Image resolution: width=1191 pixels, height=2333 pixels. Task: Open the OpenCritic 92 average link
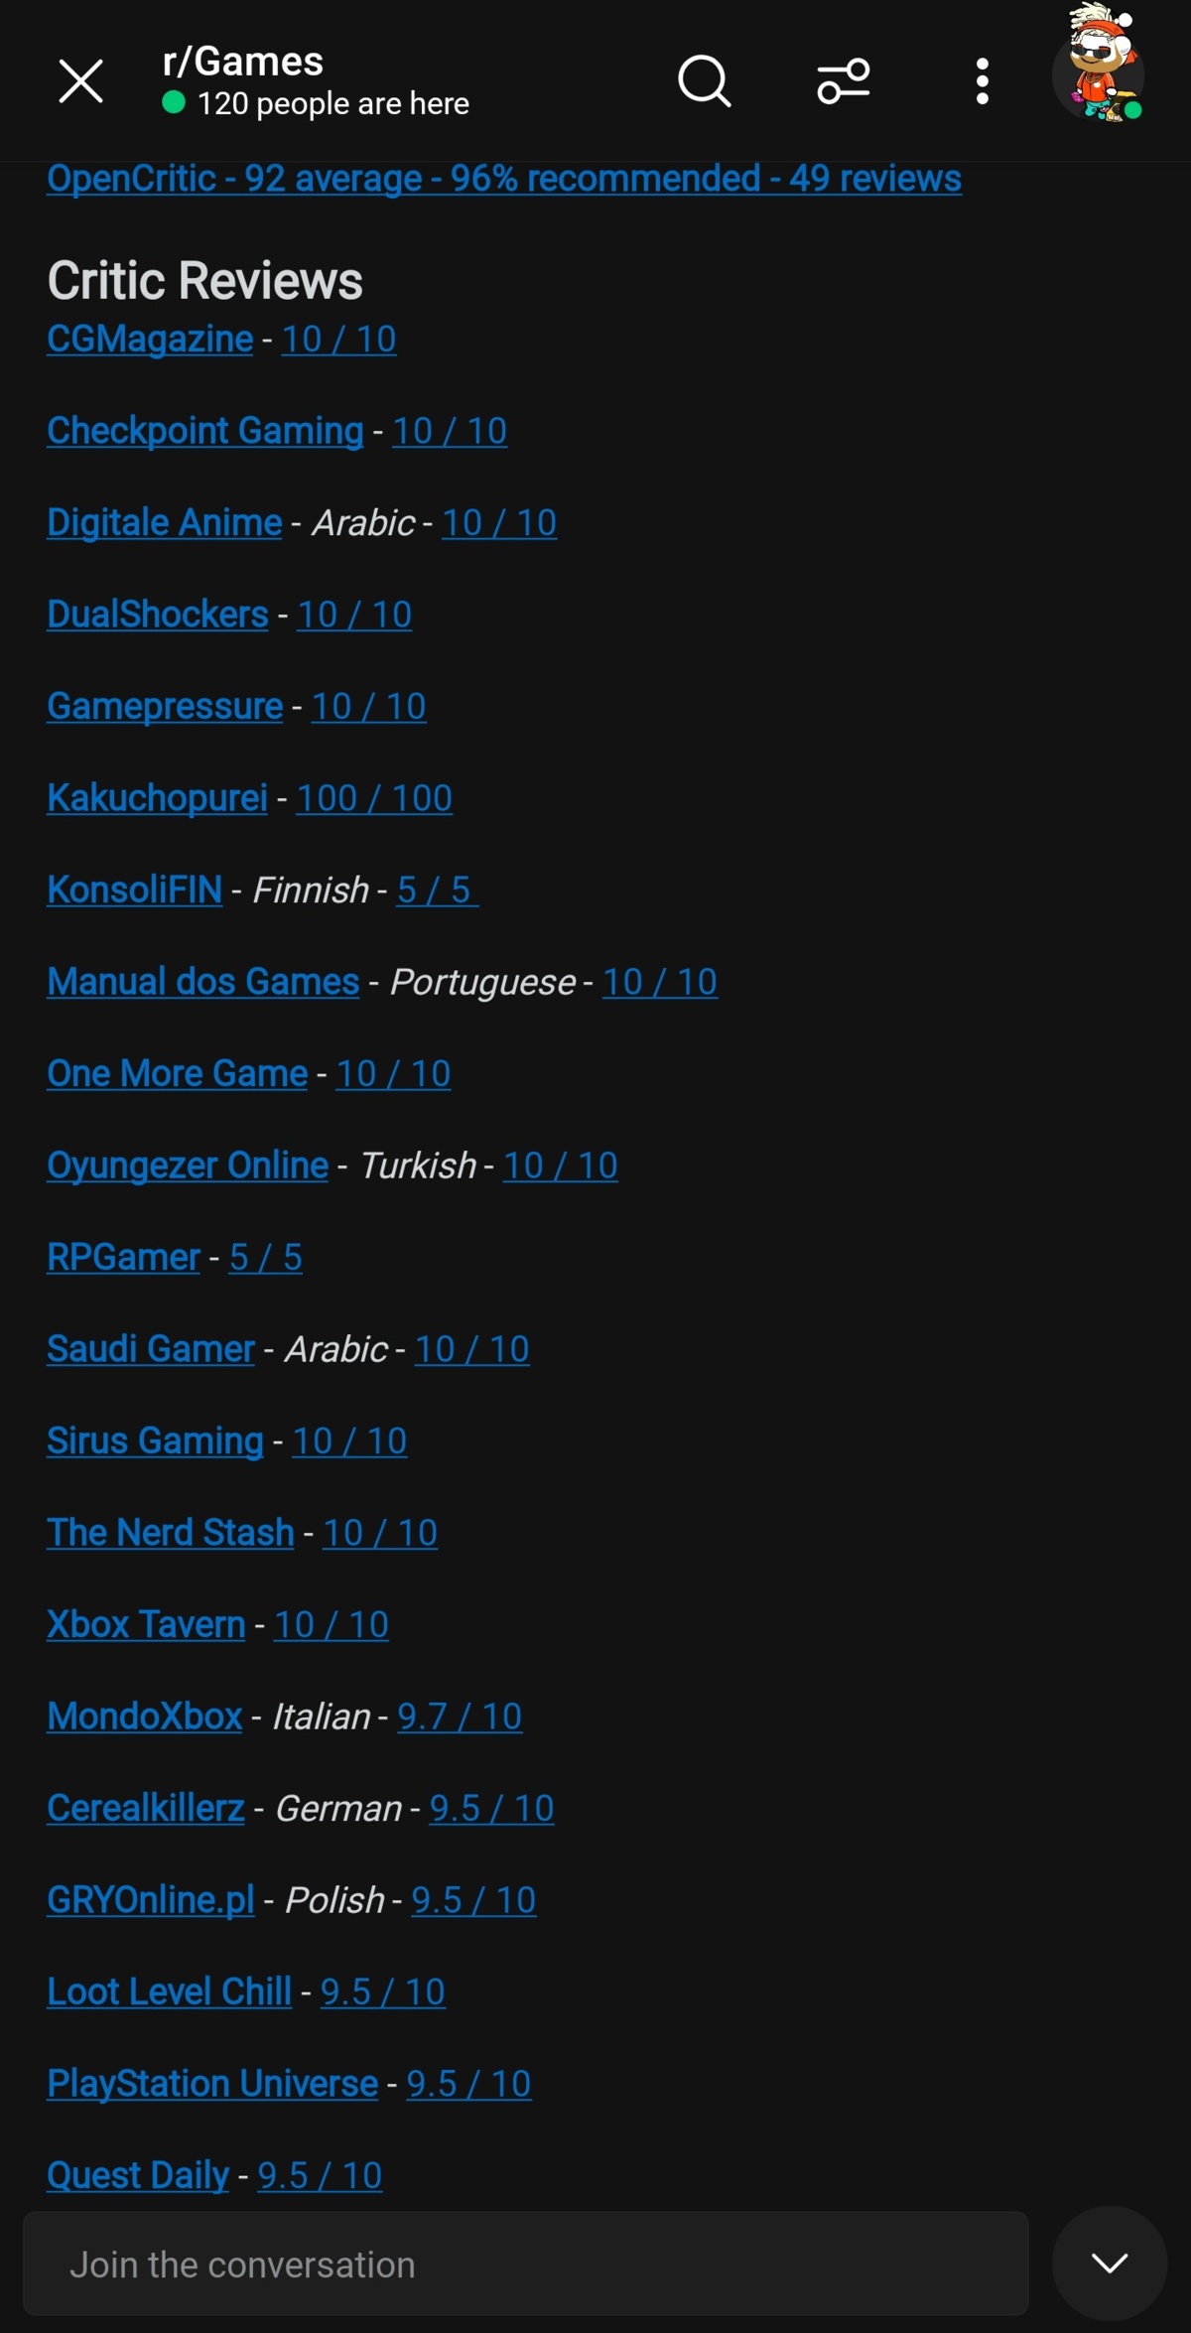click(504, 179)
